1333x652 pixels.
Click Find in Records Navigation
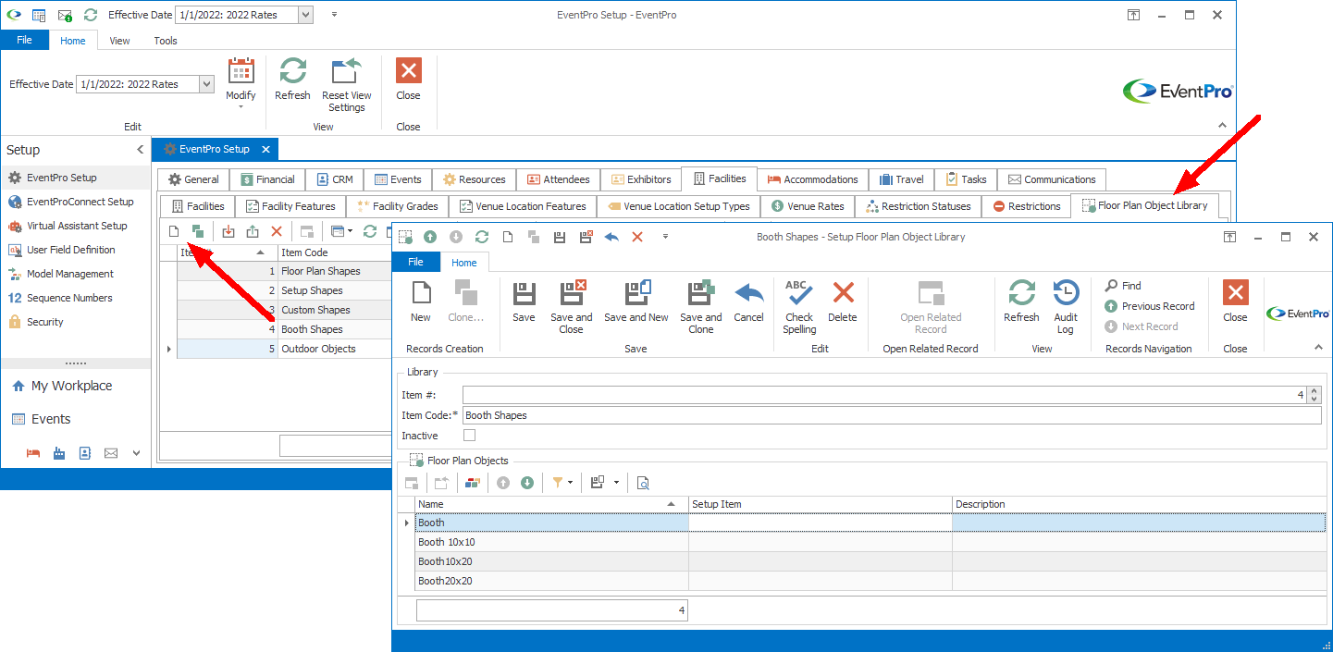[x=1123, y=286]
